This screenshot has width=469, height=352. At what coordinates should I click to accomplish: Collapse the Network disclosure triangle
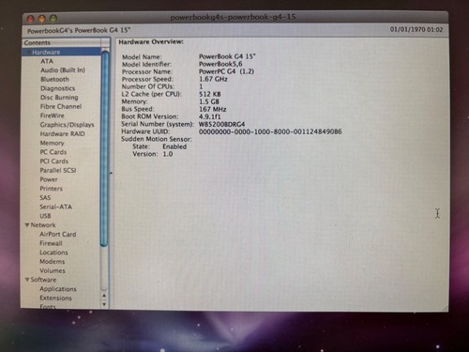tap(27, 225)
